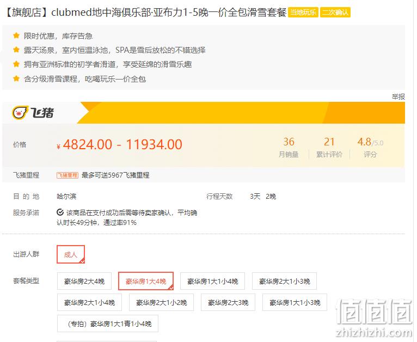Viewport: 417px width, 342px height.
Task: Choose package (专拍)豪华房1大1青1小4晚
Action: 108,323
